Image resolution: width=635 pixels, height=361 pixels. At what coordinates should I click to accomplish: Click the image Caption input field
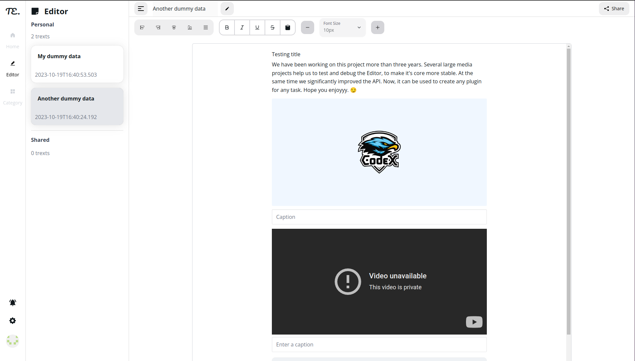[x=379, y=217]
